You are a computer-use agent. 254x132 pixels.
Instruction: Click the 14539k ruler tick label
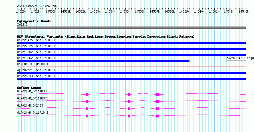pyautogui.click(x=184, y=11)
